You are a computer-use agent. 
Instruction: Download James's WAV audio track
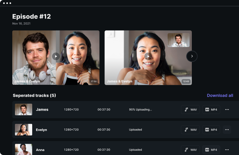click(x=191, y=110)
